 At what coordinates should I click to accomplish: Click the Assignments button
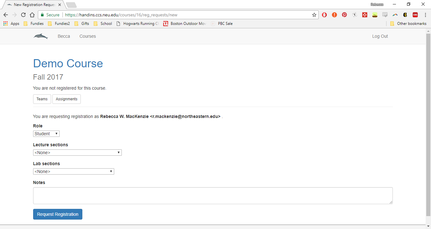click(x=66, y=99)
